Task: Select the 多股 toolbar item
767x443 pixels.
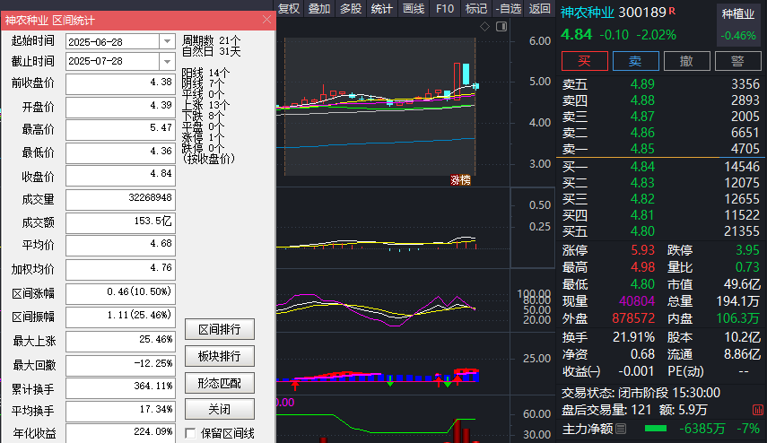Action: (x=351, y=9)
